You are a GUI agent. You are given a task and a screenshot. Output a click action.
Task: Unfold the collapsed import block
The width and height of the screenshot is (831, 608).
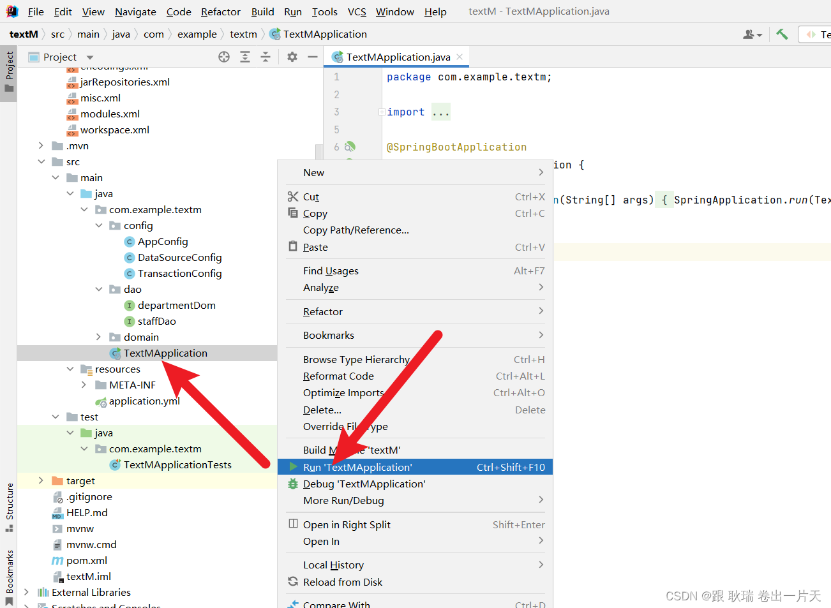pos(382,112)
